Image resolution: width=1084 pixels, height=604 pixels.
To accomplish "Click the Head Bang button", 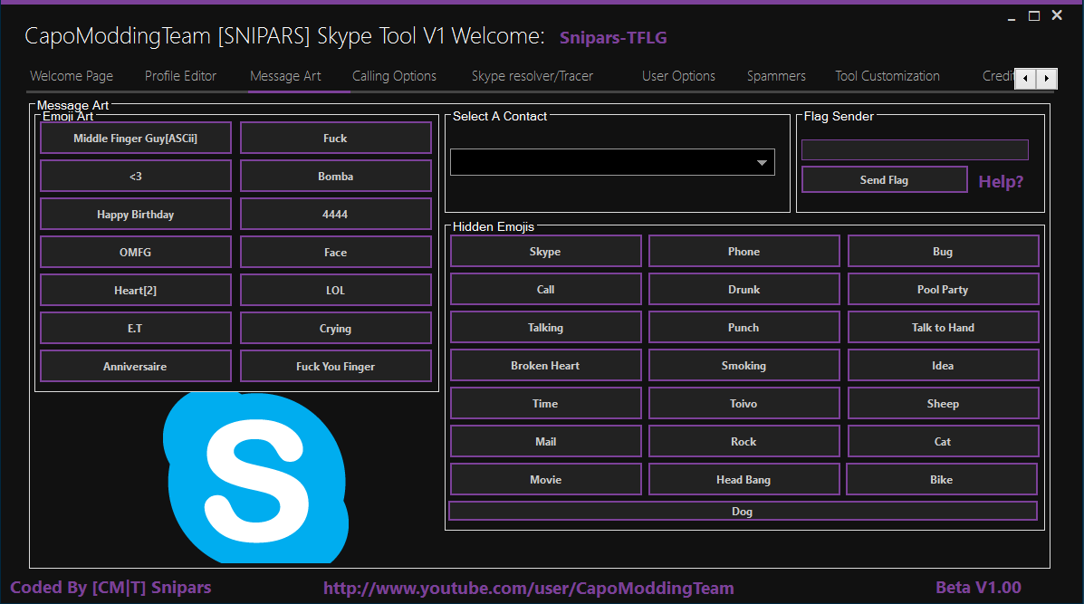I will pos(743,480).
